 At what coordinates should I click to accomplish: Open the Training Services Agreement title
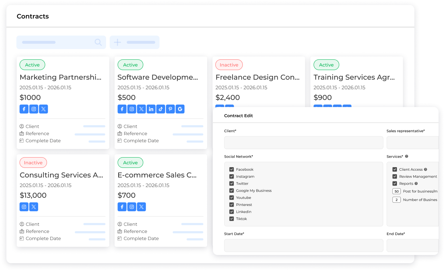pos(354,77)
